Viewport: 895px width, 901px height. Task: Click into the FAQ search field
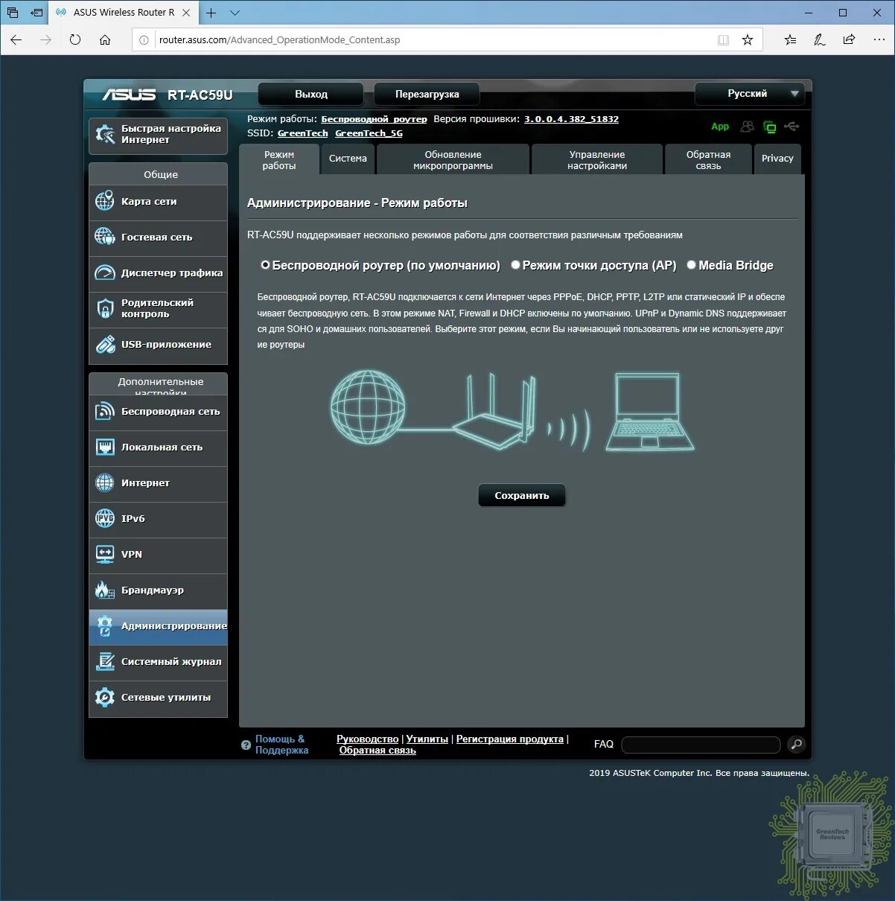pos(701,745)
